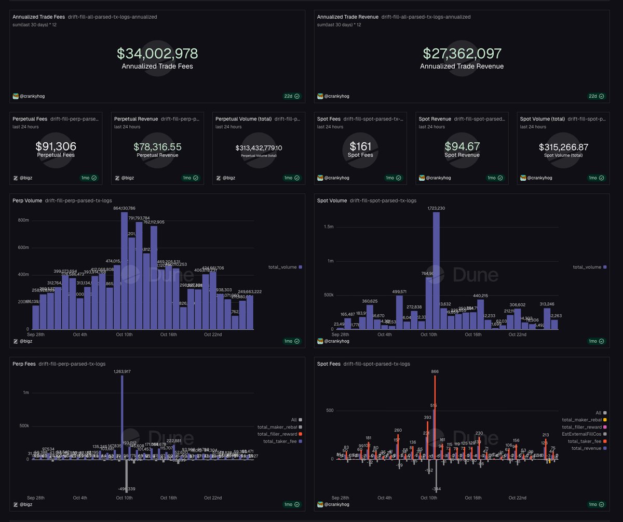Open bigz avatar icon on Perpetual Fees card

click(x=16, y=178)
